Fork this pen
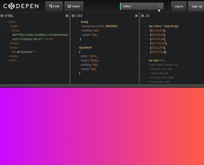Image resolution: width=204 pixels, height=165 pixels. point(54,6)
